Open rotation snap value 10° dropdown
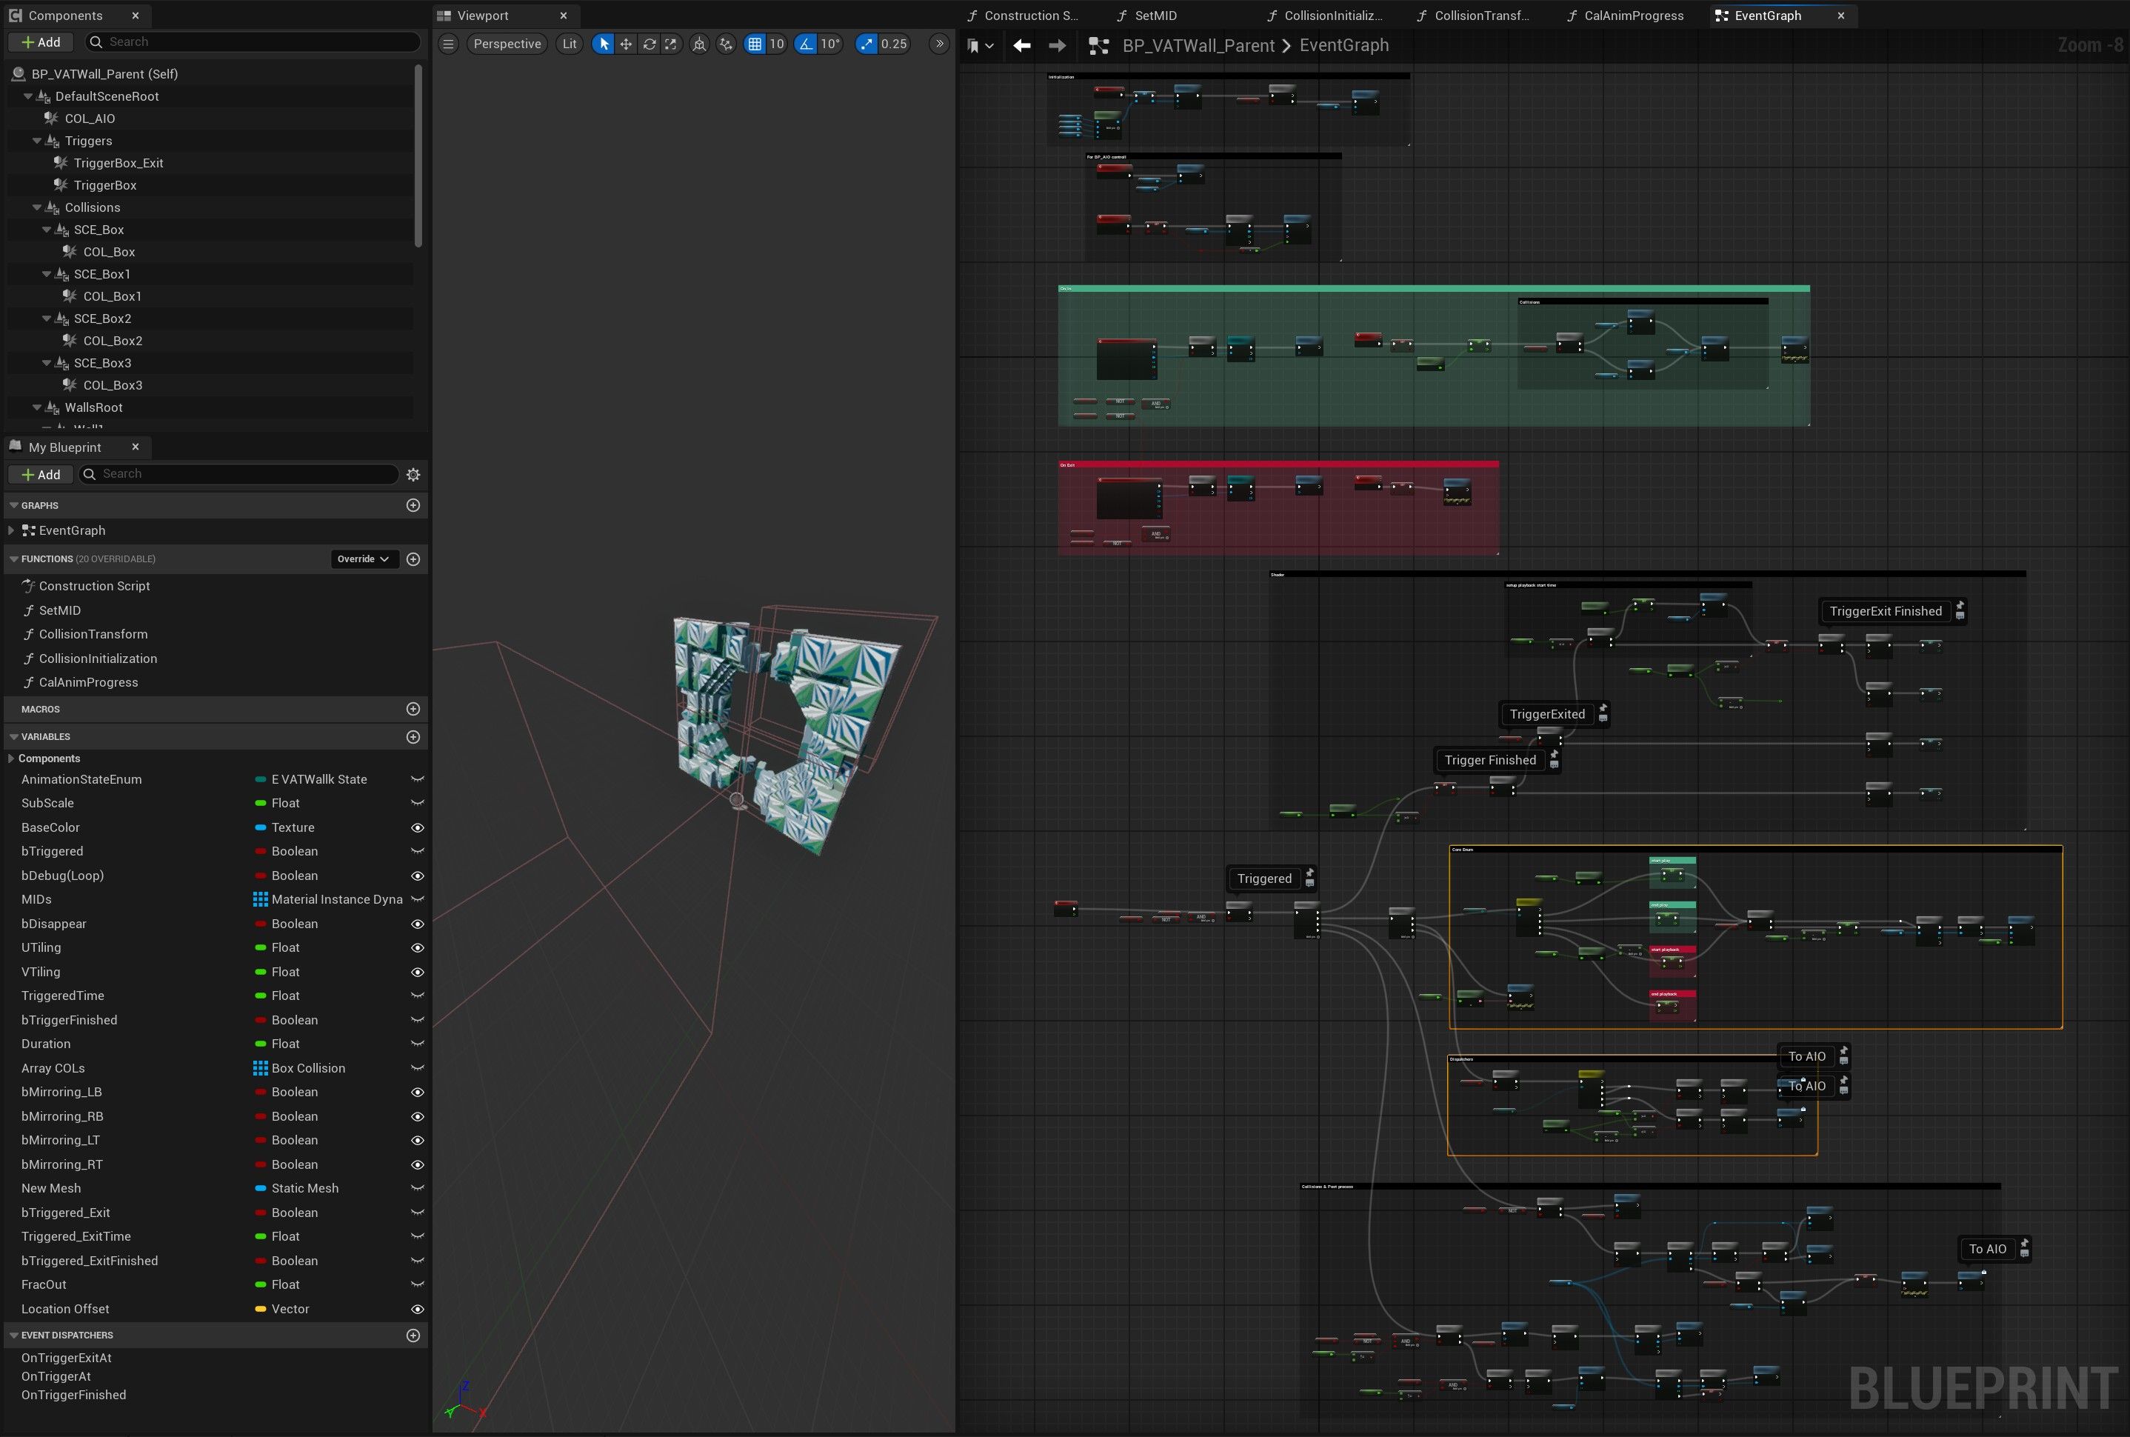This screenshot has width=2130, height=1437. pyautogui.click(x=830, y=44)
